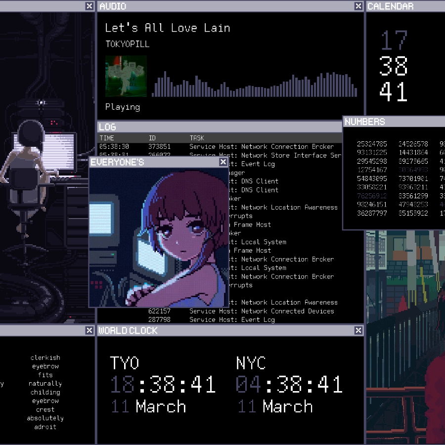This screenshot has width=445, height=445.
Task: Close the AUDIO window
Action: 358,6
